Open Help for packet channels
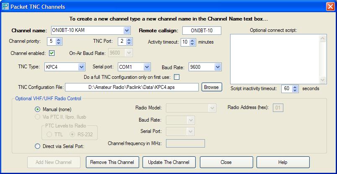 [x=283, y=162]
